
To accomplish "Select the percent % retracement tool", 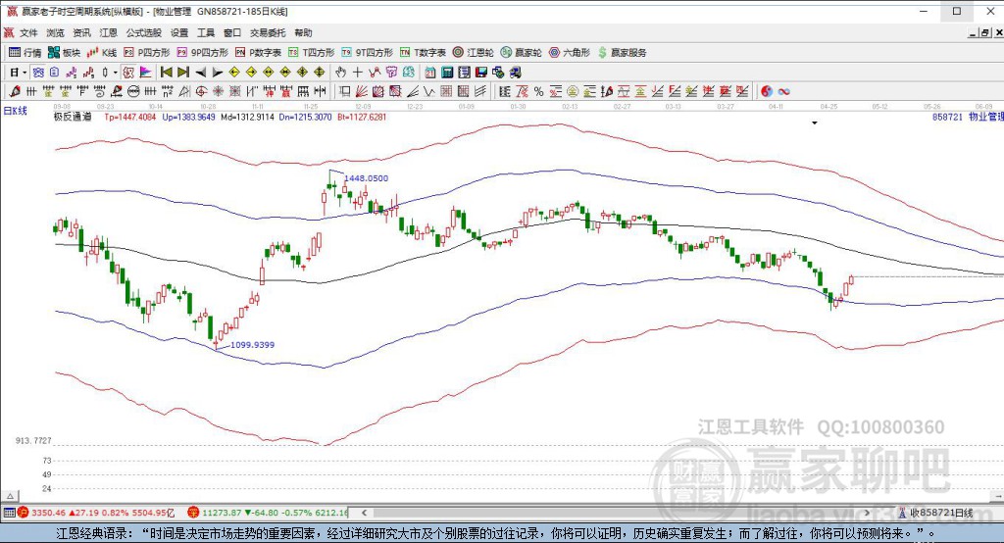I will click(x=538, y=91).
